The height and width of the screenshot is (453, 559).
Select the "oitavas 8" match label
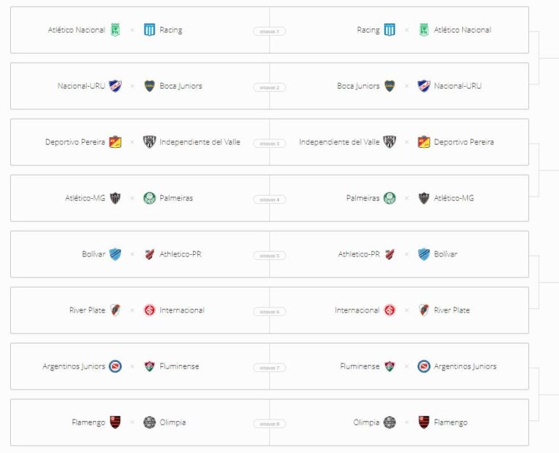pyautogui.click(x=269, y=424)
